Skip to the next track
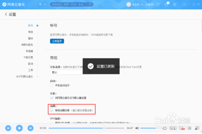 pos(30,128)
